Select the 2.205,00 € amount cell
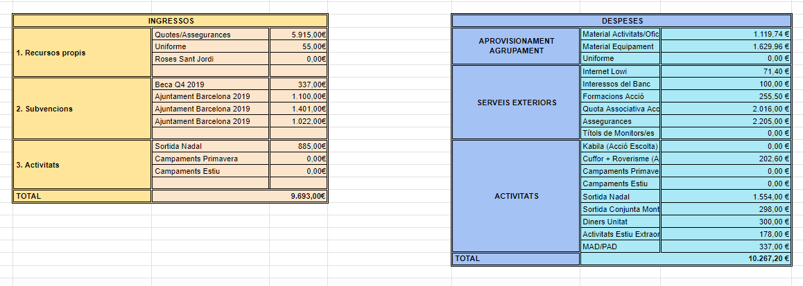Image resolution: width=803 pixels, height=286 pixels. 725,121
